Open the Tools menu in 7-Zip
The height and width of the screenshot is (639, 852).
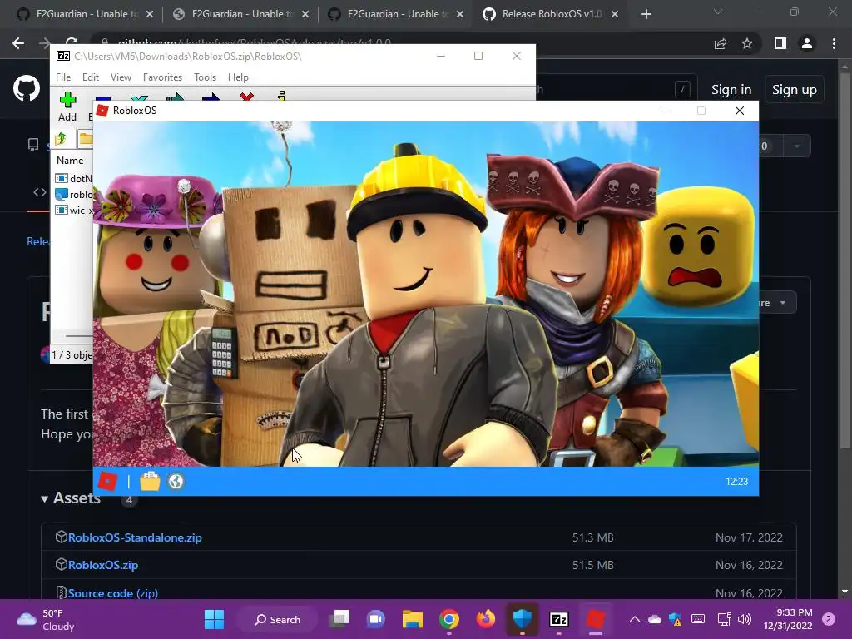(205, 77)
